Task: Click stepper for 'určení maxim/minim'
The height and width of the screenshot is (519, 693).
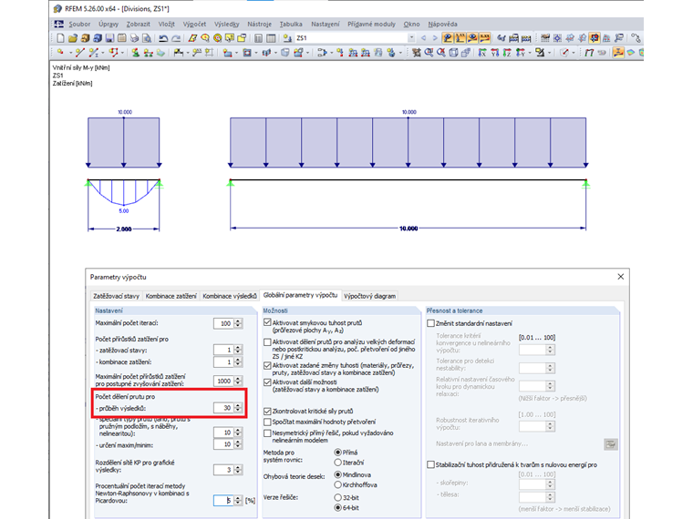Action: (x=238, y=444)
